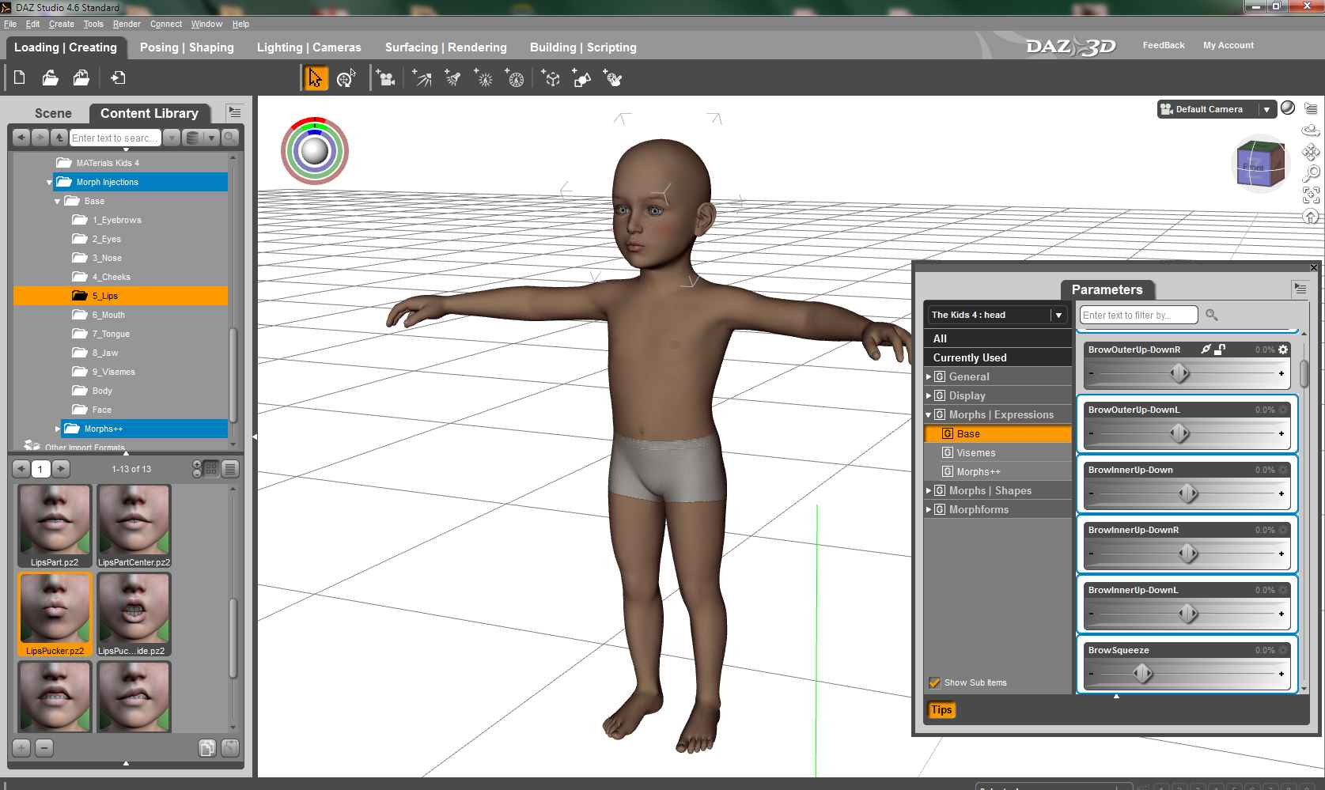Click the BrowOuterUp-DownL slider handle
This screenshot has width=1325, height=790.
(x=1179, y=433)
